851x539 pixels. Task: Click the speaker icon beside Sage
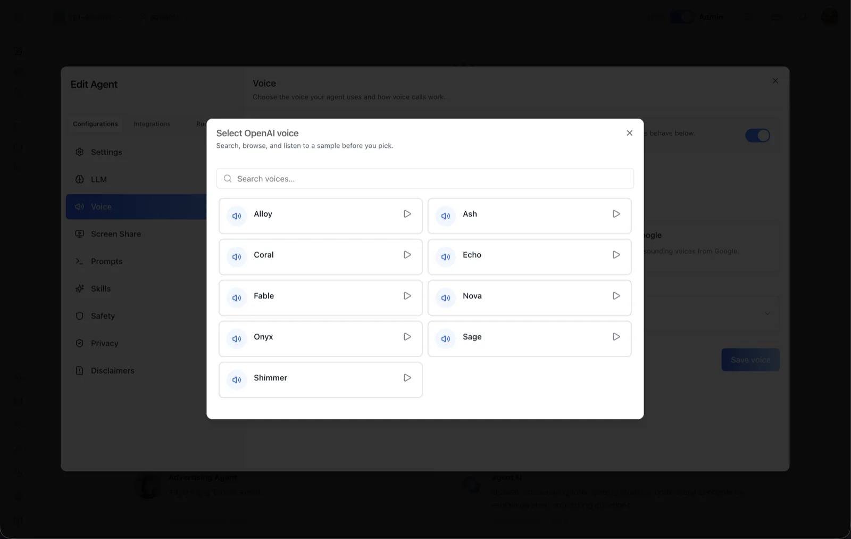click(x=446, y=339)
